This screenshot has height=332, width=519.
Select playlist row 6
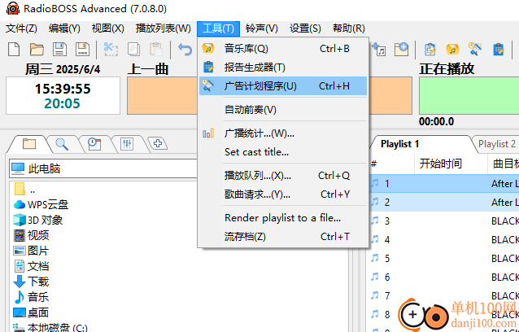point(444,277)
